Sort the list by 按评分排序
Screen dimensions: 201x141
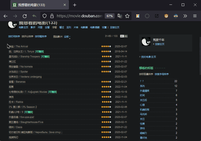click(27, 36)
